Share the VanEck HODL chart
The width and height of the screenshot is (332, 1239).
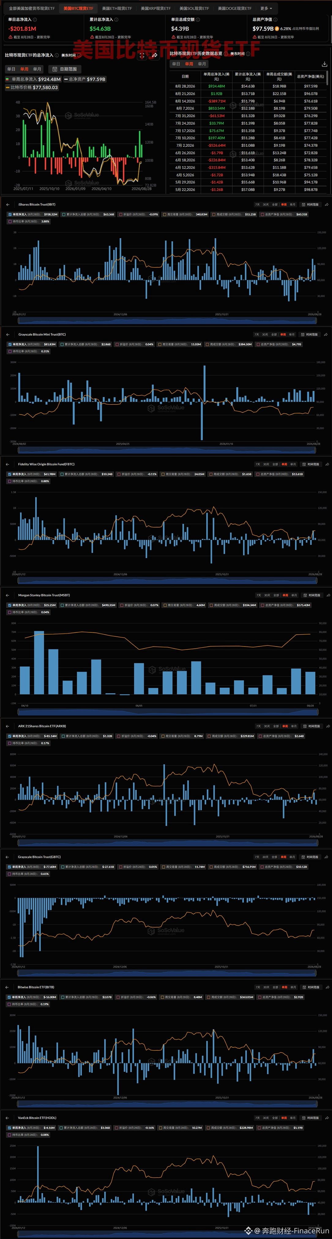tap(327, 1118)
